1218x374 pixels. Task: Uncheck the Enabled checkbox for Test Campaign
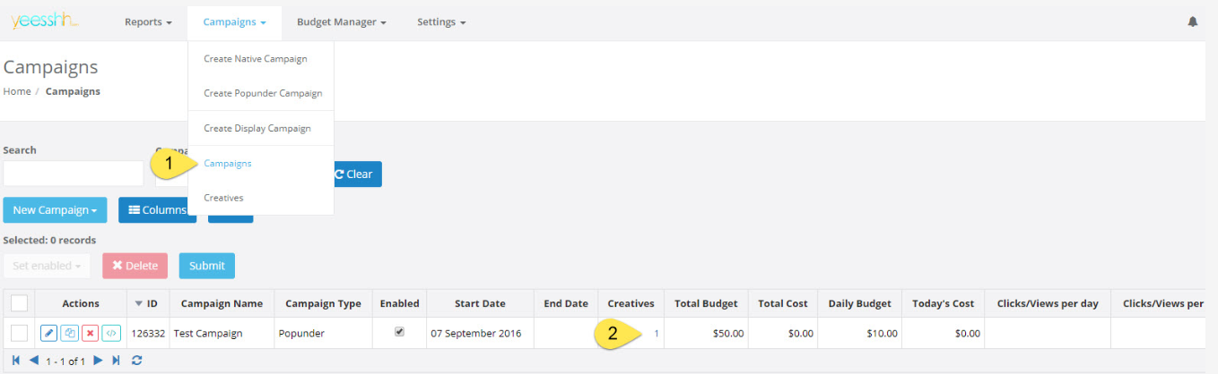click(399, 332)
